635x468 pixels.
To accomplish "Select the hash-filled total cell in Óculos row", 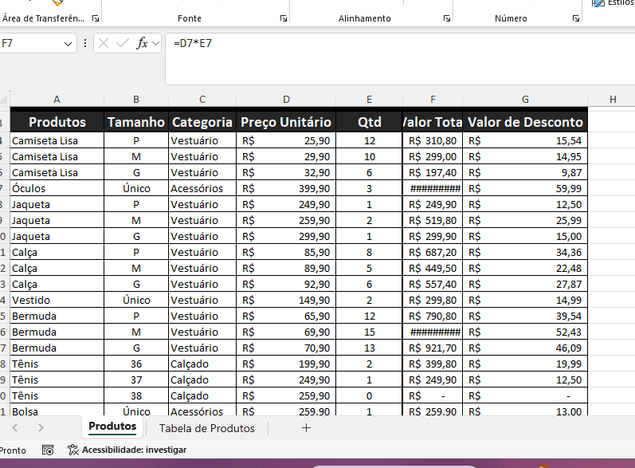I will pyautogui.click(x=433, y=188).
